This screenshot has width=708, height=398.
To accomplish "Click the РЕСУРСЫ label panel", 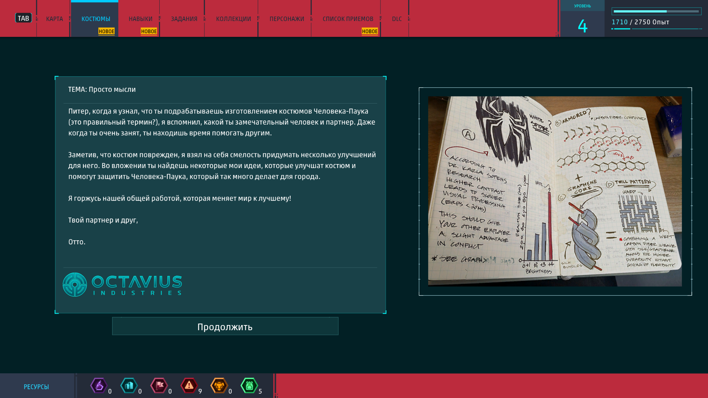I will pyautogui.click(x=37, y=387).
